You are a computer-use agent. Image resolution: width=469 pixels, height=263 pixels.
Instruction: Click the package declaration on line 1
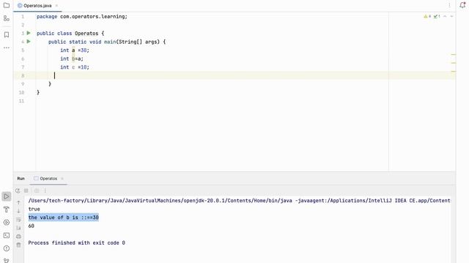[x=82, y=16]
